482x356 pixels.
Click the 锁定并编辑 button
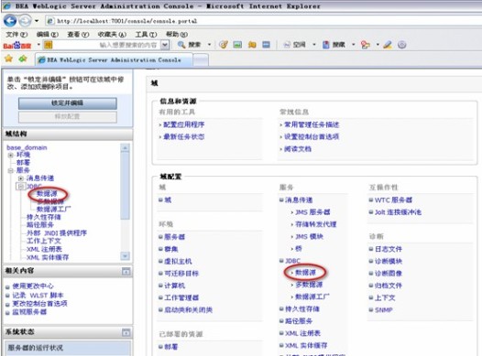point(67,103)
